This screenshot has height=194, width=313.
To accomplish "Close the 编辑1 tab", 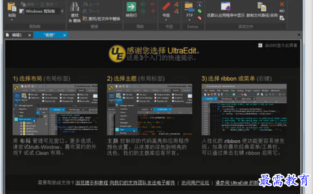I will (29, 35).
